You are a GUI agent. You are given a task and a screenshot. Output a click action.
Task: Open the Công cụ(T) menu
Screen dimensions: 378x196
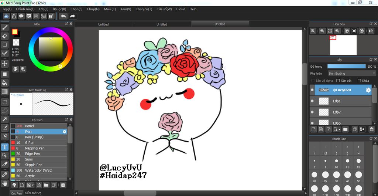coord(144,9)
